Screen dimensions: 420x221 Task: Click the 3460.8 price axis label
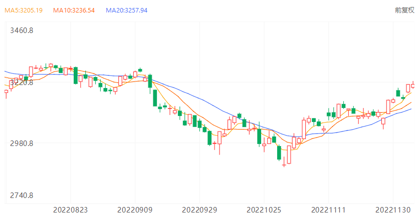coord(22,30)
